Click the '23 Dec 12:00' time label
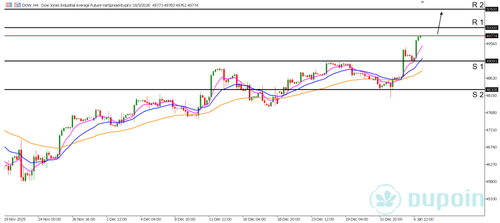Viewport: 500px width, 223px height. 323,220
